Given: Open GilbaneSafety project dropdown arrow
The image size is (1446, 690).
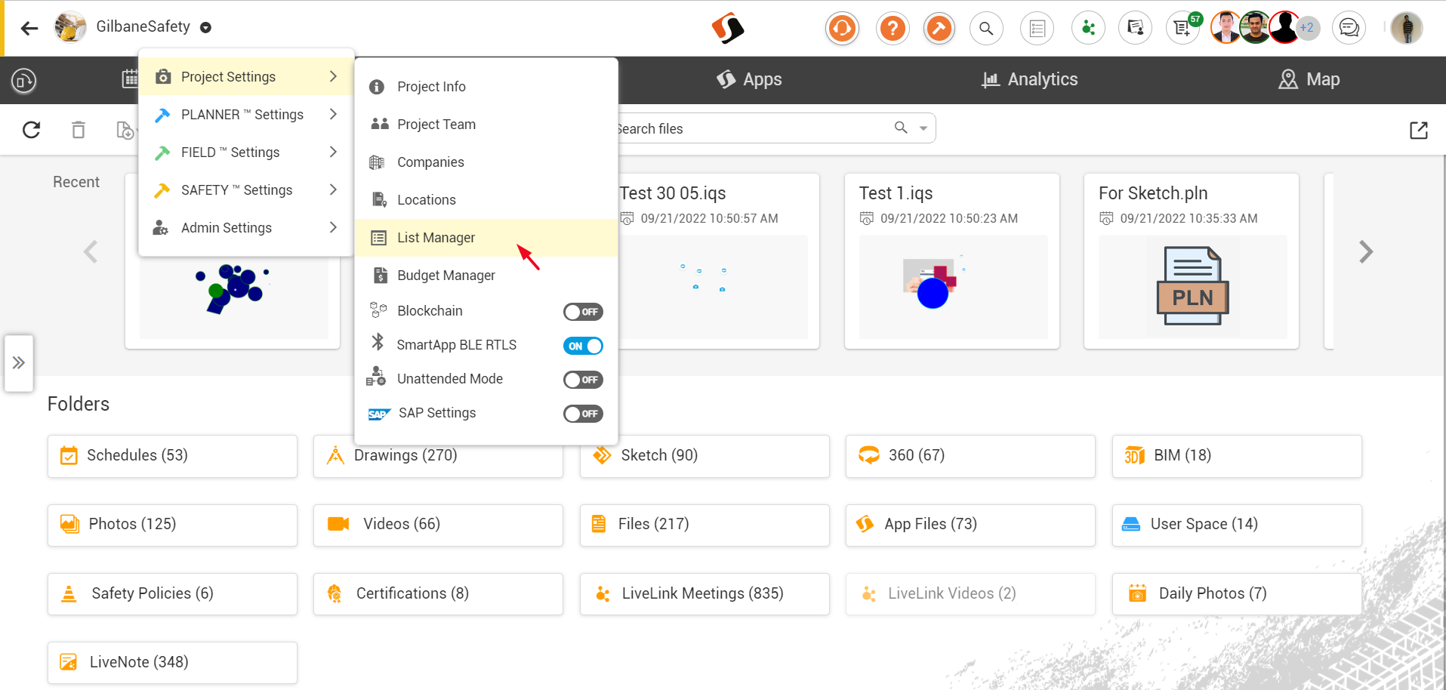Looking at the screenshot, I should pos(205,28).
